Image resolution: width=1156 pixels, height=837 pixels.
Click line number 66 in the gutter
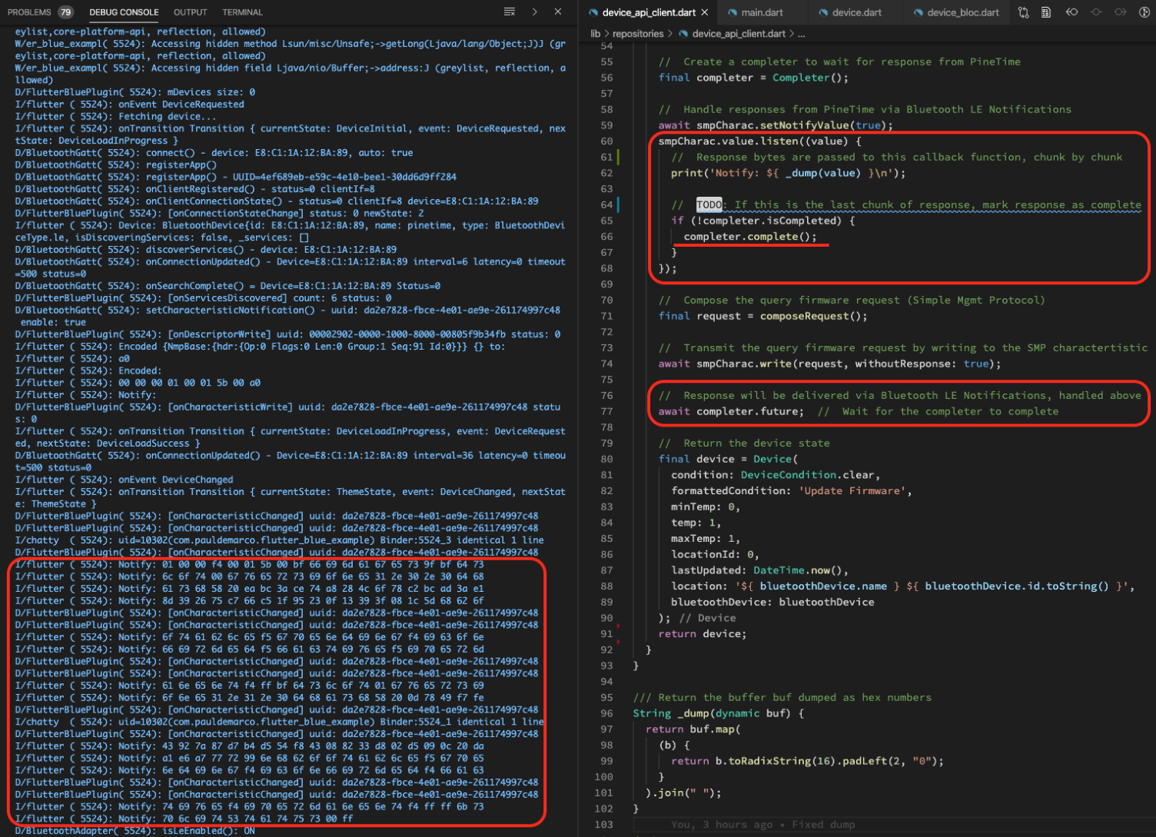click(606, 237)
